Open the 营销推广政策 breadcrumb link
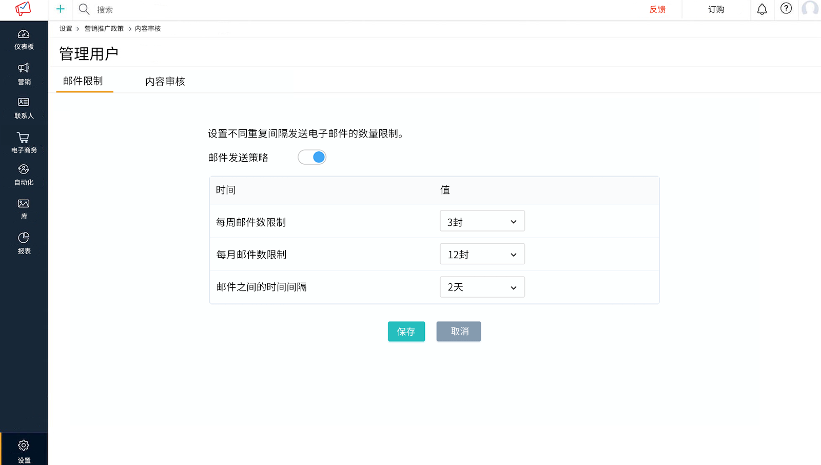Screen dimensions: 821x465 click(104, 29)
